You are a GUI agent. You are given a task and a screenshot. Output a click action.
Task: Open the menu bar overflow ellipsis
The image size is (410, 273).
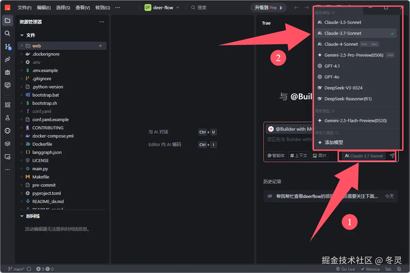(118, 8)
